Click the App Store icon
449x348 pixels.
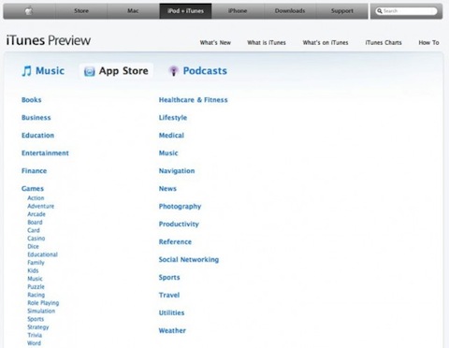click(x=90, y=71)
